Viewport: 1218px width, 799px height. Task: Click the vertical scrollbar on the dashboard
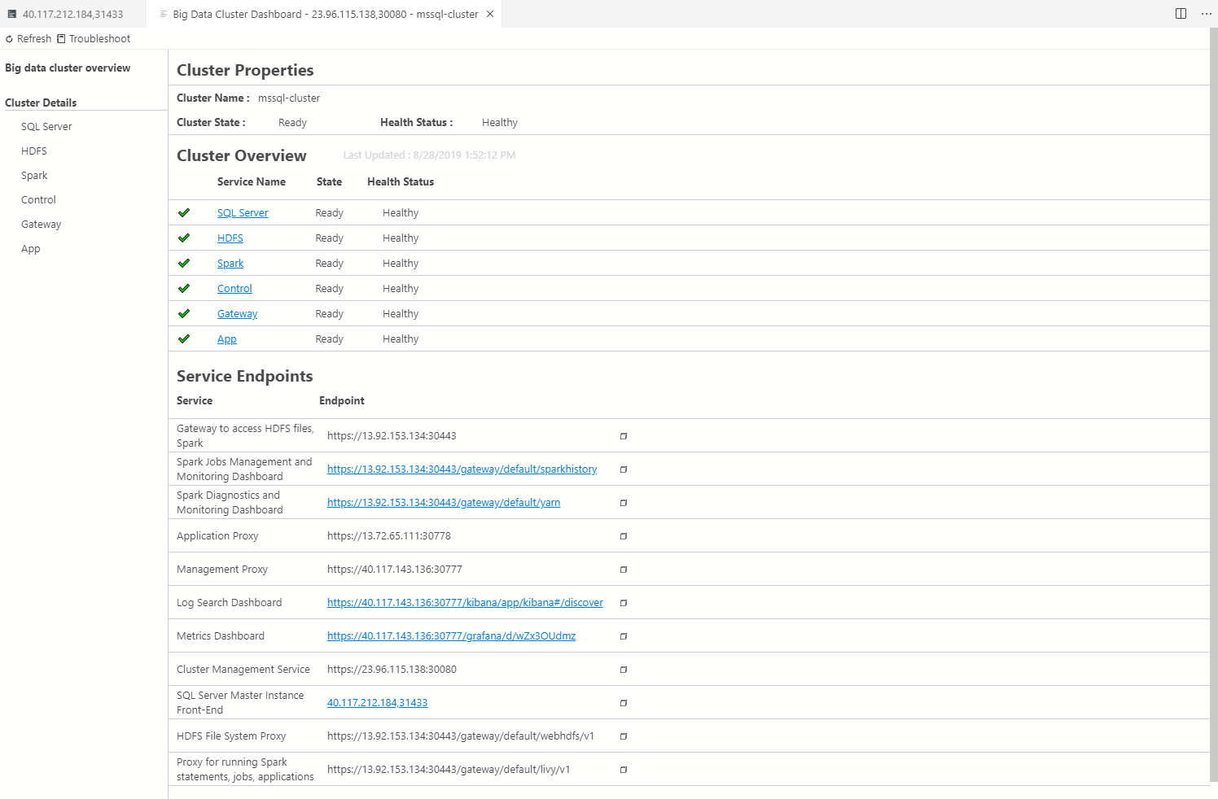click(1214, 404)
